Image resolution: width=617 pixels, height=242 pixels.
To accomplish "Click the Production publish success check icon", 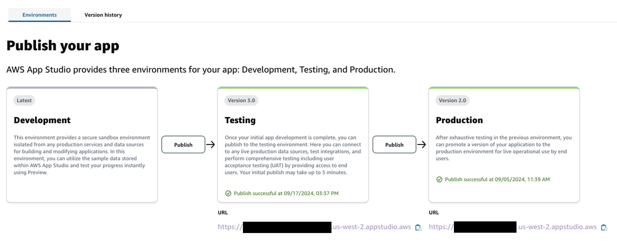I will pos(439,180).
